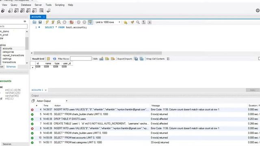Click the create new function icon
This screenshot has width=260, height=146.
click(34, 11)
